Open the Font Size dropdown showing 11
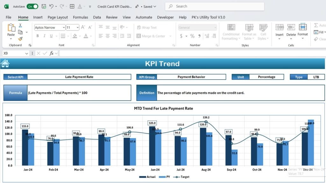Viewport: 326px width, 183px height. pos(72,28)
